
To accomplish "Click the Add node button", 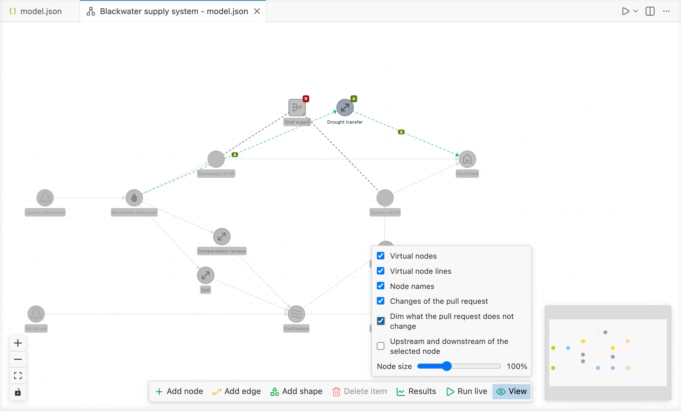I will tap(179, 392).
